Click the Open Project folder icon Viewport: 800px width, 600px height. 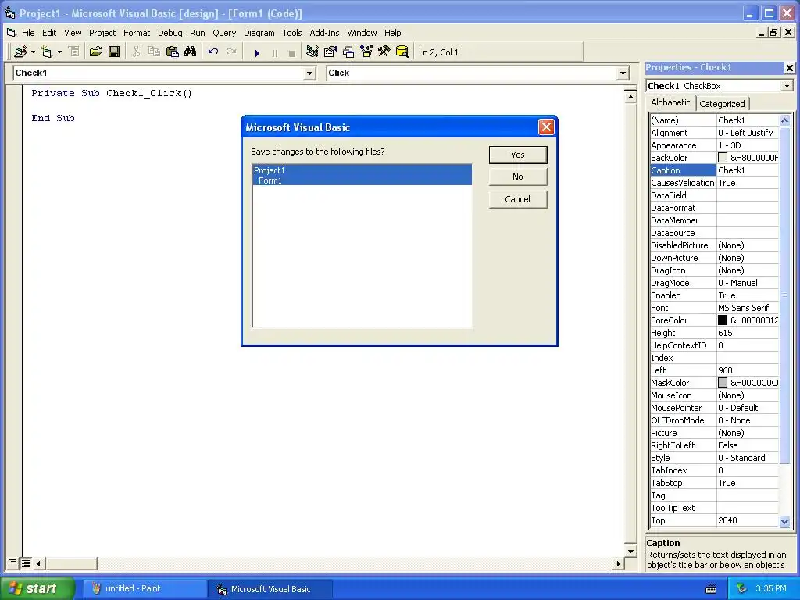pos(95,52)
